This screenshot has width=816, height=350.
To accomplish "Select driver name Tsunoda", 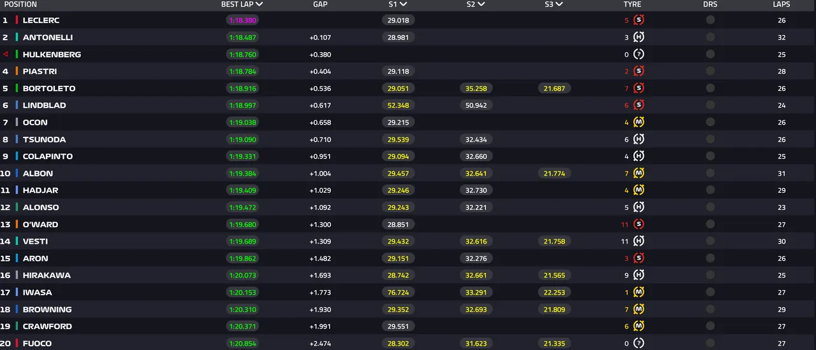I will (44, 139).
